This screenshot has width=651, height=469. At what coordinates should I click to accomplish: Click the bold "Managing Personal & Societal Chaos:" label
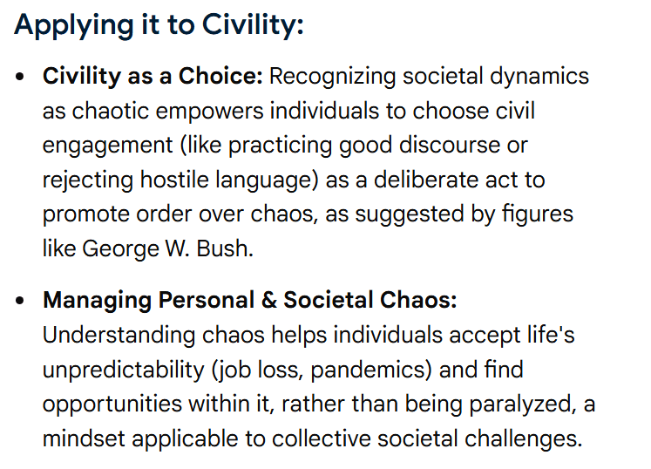point(249,301)
